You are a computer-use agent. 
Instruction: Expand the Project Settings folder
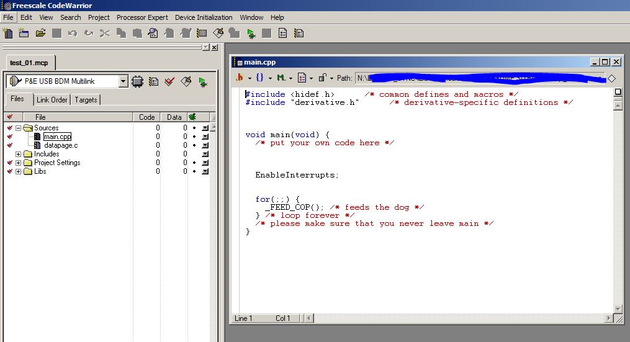18,163
